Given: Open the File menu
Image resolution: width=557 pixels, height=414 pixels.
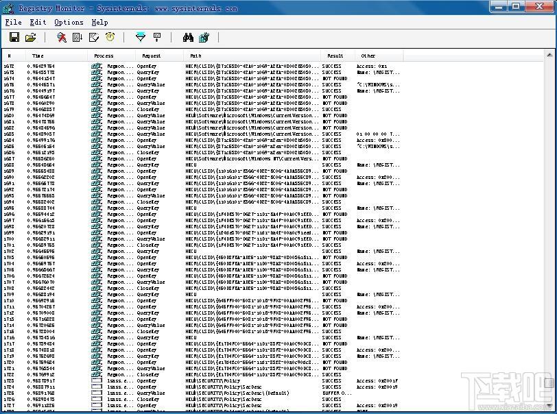Looking at the screenshot, I should point(12,22).
